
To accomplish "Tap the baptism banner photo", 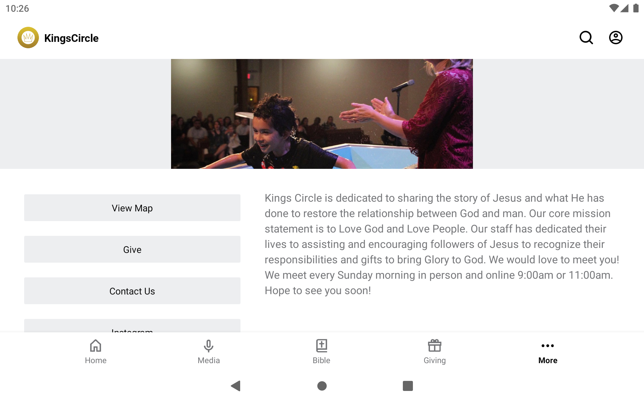I will (x=322, y=114).
